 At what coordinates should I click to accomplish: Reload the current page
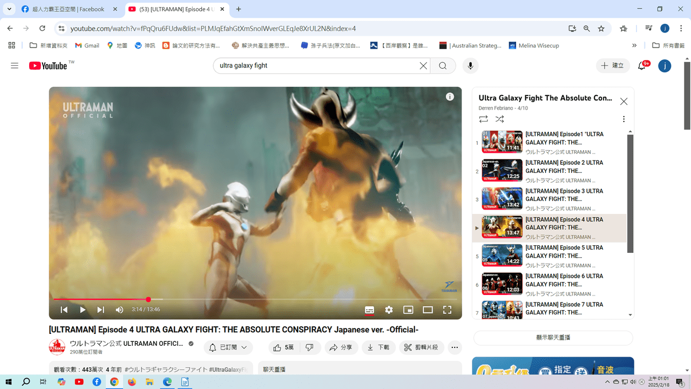(42, 29)
